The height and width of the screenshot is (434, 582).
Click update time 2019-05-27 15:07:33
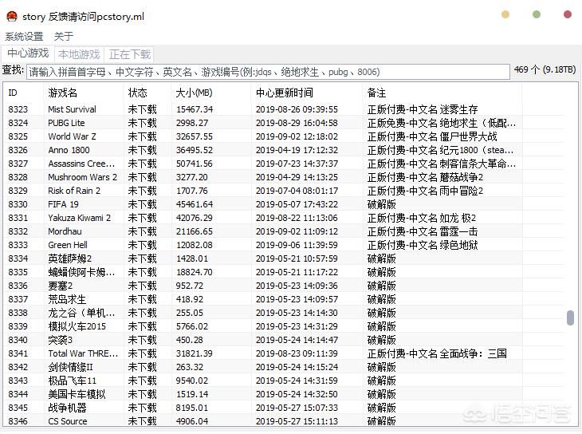click(297, 408)
